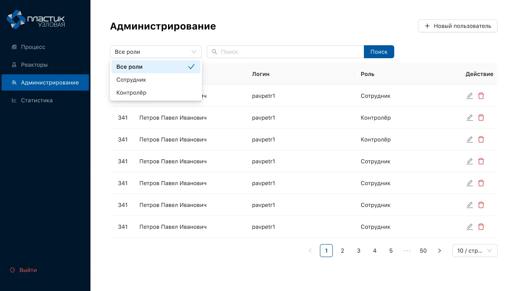Click the Новый пользователь button
The image size is (517, 291).
click(457, 26)
